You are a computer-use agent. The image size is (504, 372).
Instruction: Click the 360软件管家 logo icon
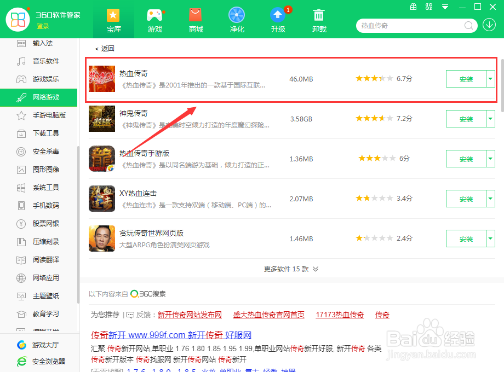click(18, 19)
